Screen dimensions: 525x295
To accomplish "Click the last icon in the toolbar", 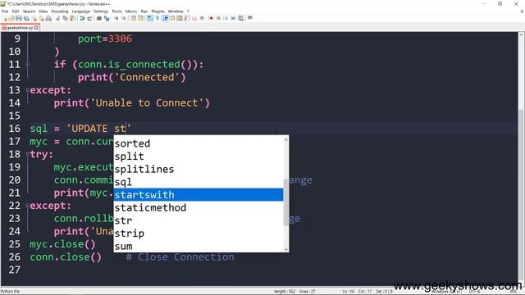I will [249, 18].
